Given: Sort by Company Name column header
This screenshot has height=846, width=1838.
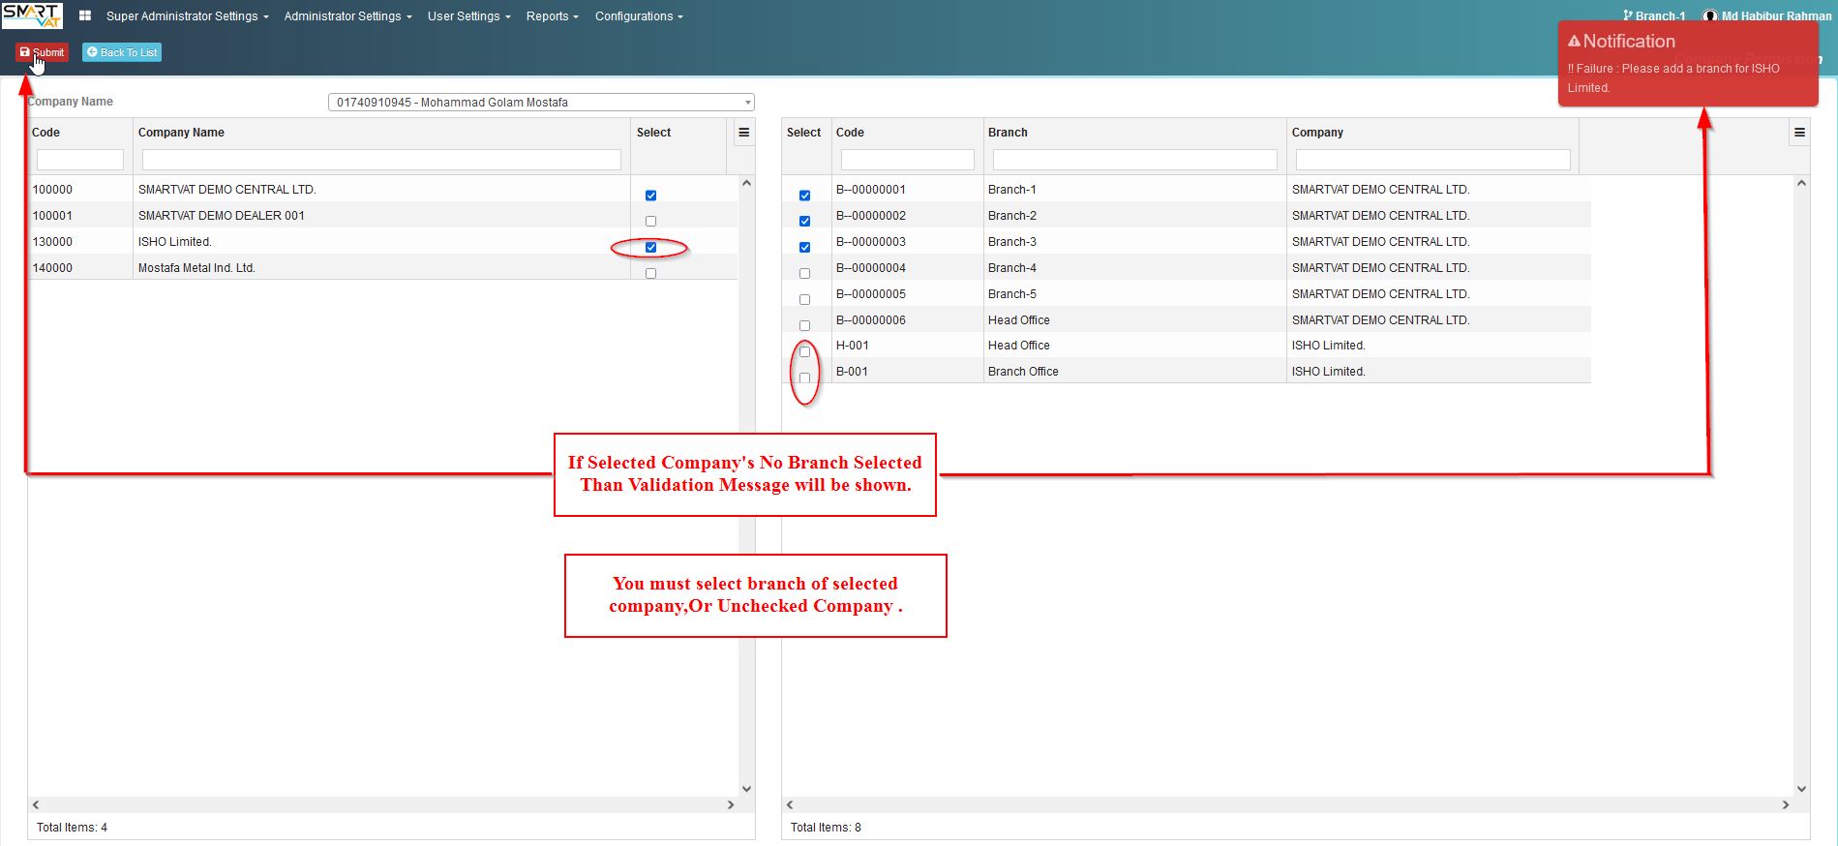Looking at the screenshot, I should pos(181,133).
